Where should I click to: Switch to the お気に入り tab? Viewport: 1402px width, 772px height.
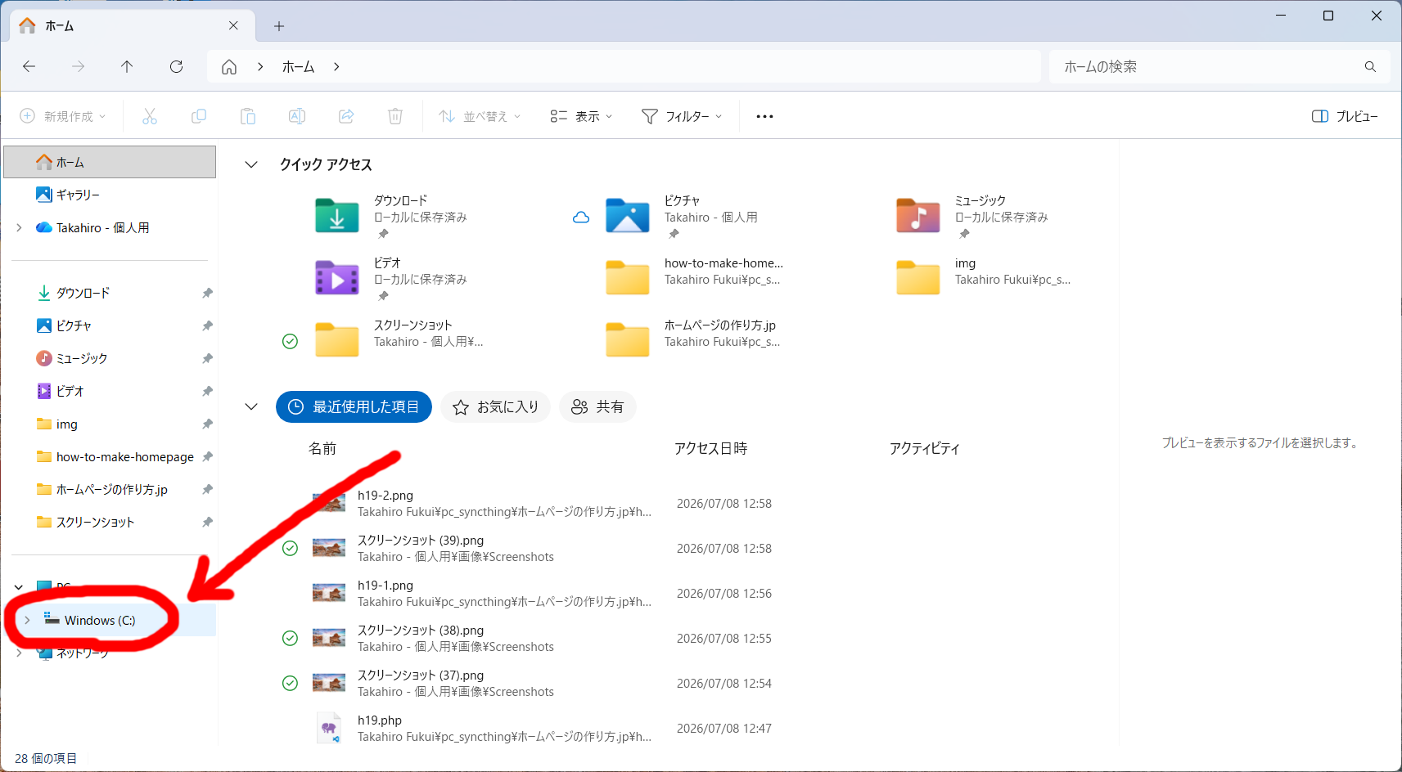pos(496,406)
